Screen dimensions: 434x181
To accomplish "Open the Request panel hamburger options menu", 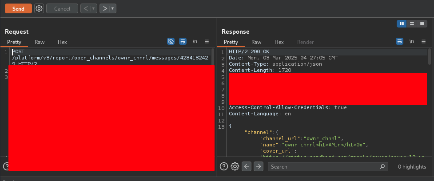I will coord(207,41).
